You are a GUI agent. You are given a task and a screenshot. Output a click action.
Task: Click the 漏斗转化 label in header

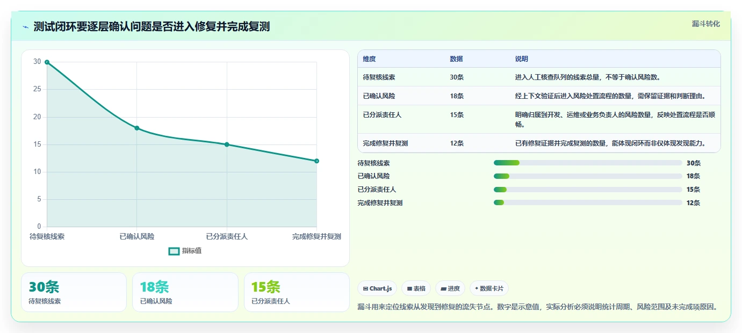[x=705, y=24]
